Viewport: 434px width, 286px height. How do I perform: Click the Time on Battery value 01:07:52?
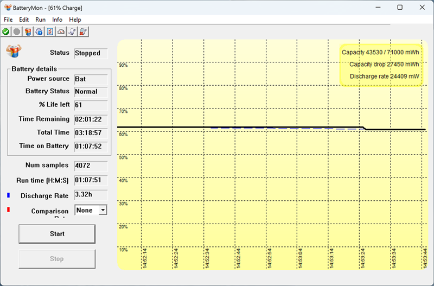tap(91, 146)
